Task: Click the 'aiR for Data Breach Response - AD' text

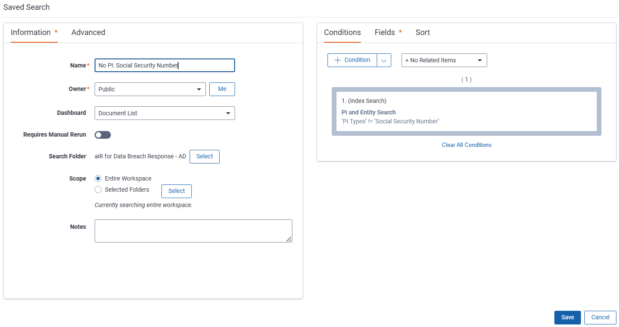Action: coord(140,156)
